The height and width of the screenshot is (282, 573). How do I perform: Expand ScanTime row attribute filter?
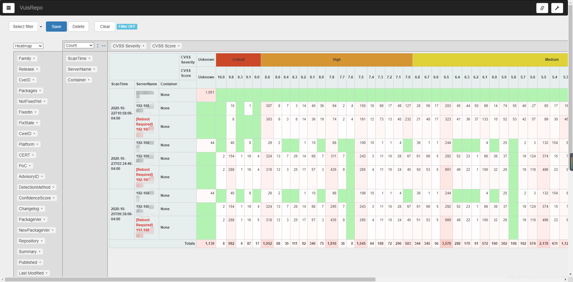point(89,58)
